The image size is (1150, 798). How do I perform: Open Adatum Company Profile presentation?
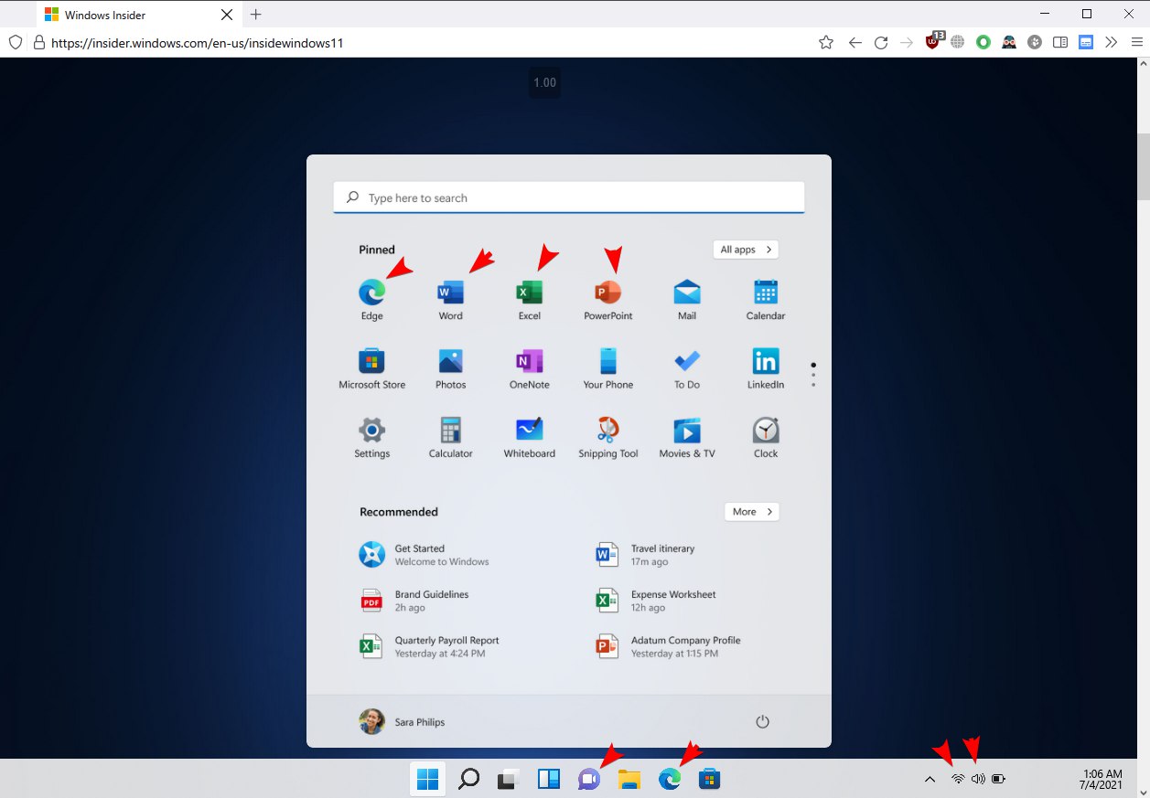(668, 646)
